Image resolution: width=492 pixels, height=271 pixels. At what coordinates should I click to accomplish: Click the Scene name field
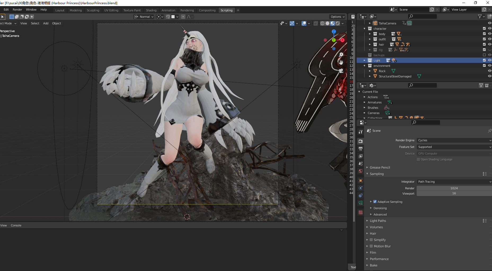point(413,10)
